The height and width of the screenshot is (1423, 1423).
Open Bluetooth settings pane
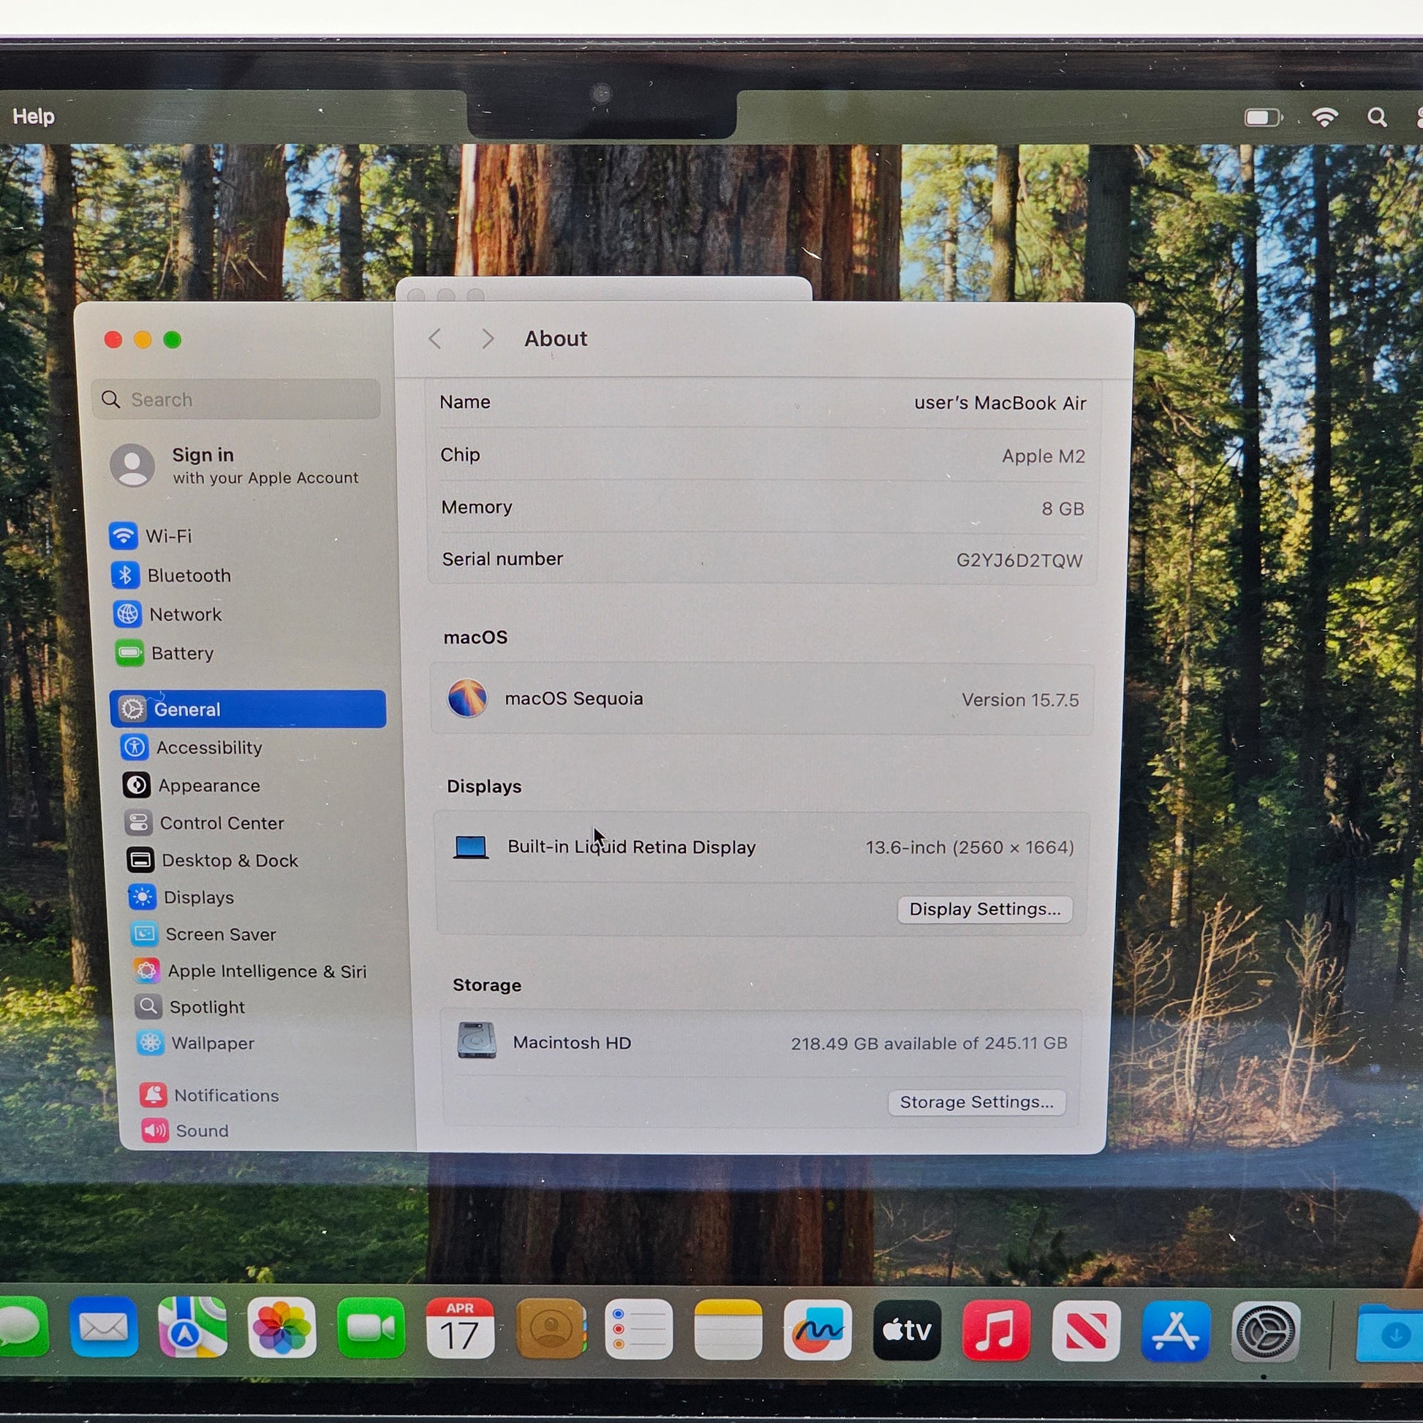coord(188,575)
